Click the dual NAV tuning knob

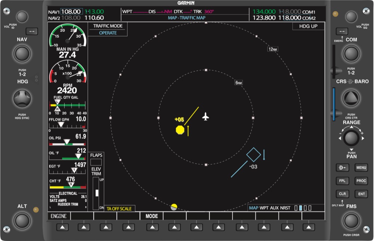pos(22,54)
